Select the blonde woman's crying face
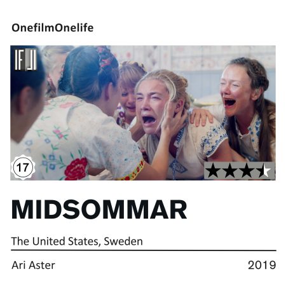The width and height of the screenshot is (286, 286). [x=151, y=106]
